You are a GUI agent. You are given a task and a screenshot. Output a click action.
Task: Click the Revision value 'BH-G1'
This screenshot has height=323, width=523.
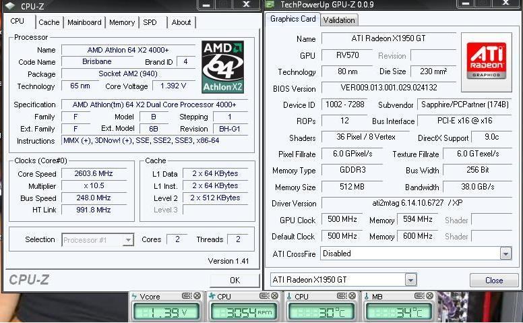[x=230, y=129]
